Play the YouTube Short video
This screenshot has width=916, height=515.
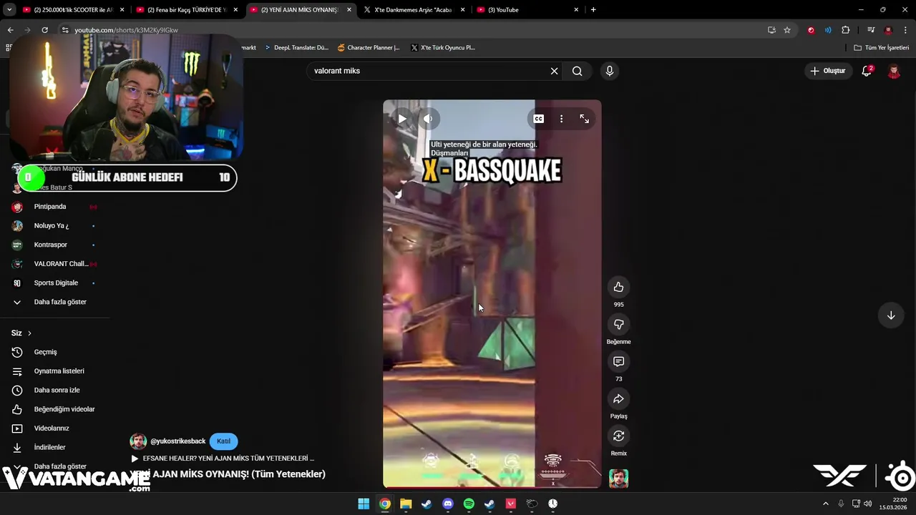click(402, 119)
